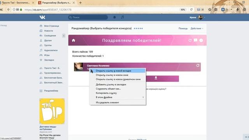The width and height of the screenshot is (249, 140).
Task: Choose Открыть ссылку в новой вкладке
Action: 117,71
